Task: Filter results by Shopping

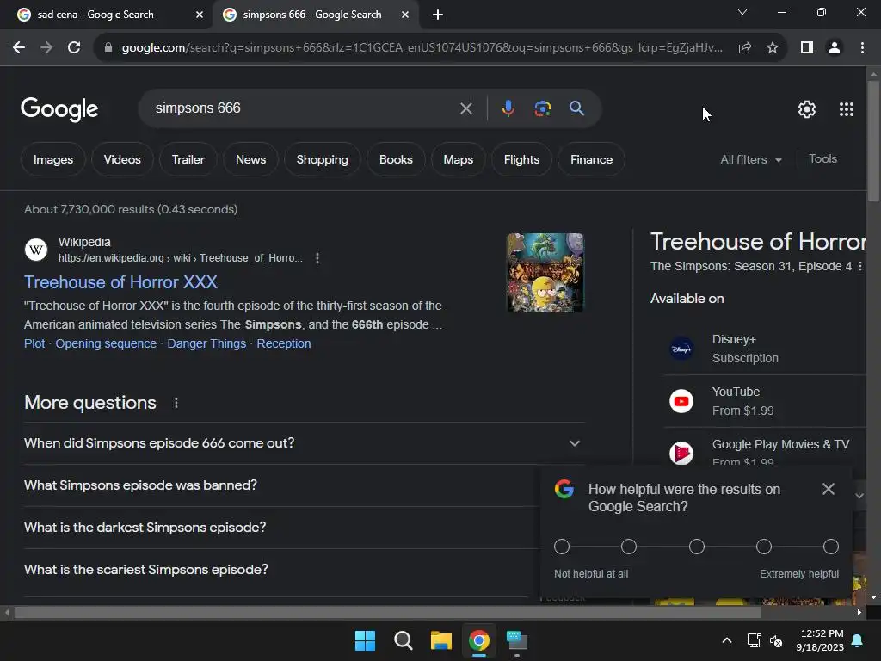Action: point(322,159)
